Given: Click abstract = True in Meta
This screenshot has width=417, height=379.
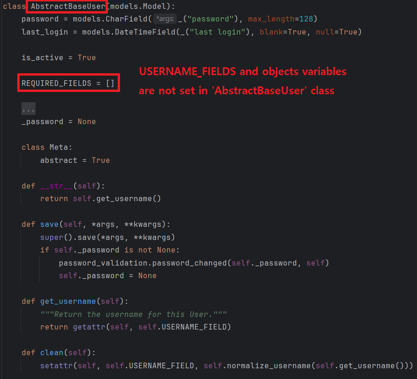Looking at the screenshot, I should coord(75,160).
